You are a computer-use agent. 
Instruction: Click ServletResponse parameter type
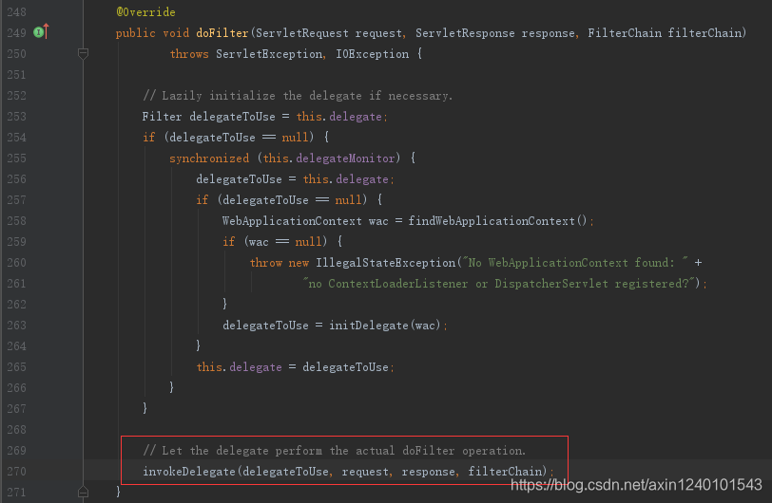click(x=465, y=33)
